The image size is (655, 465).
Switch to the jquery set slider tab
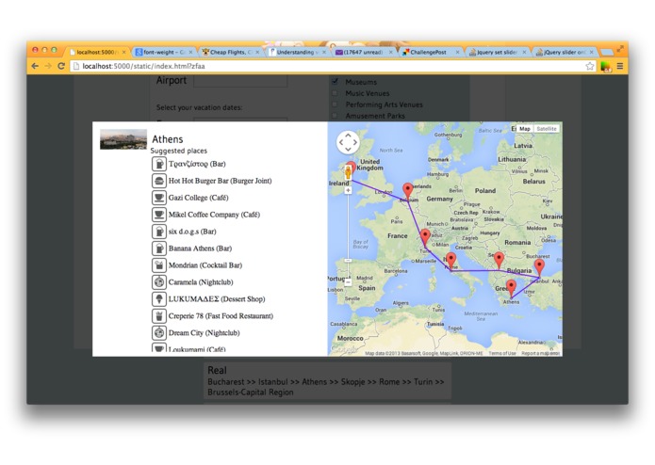[x=497, y=52]
